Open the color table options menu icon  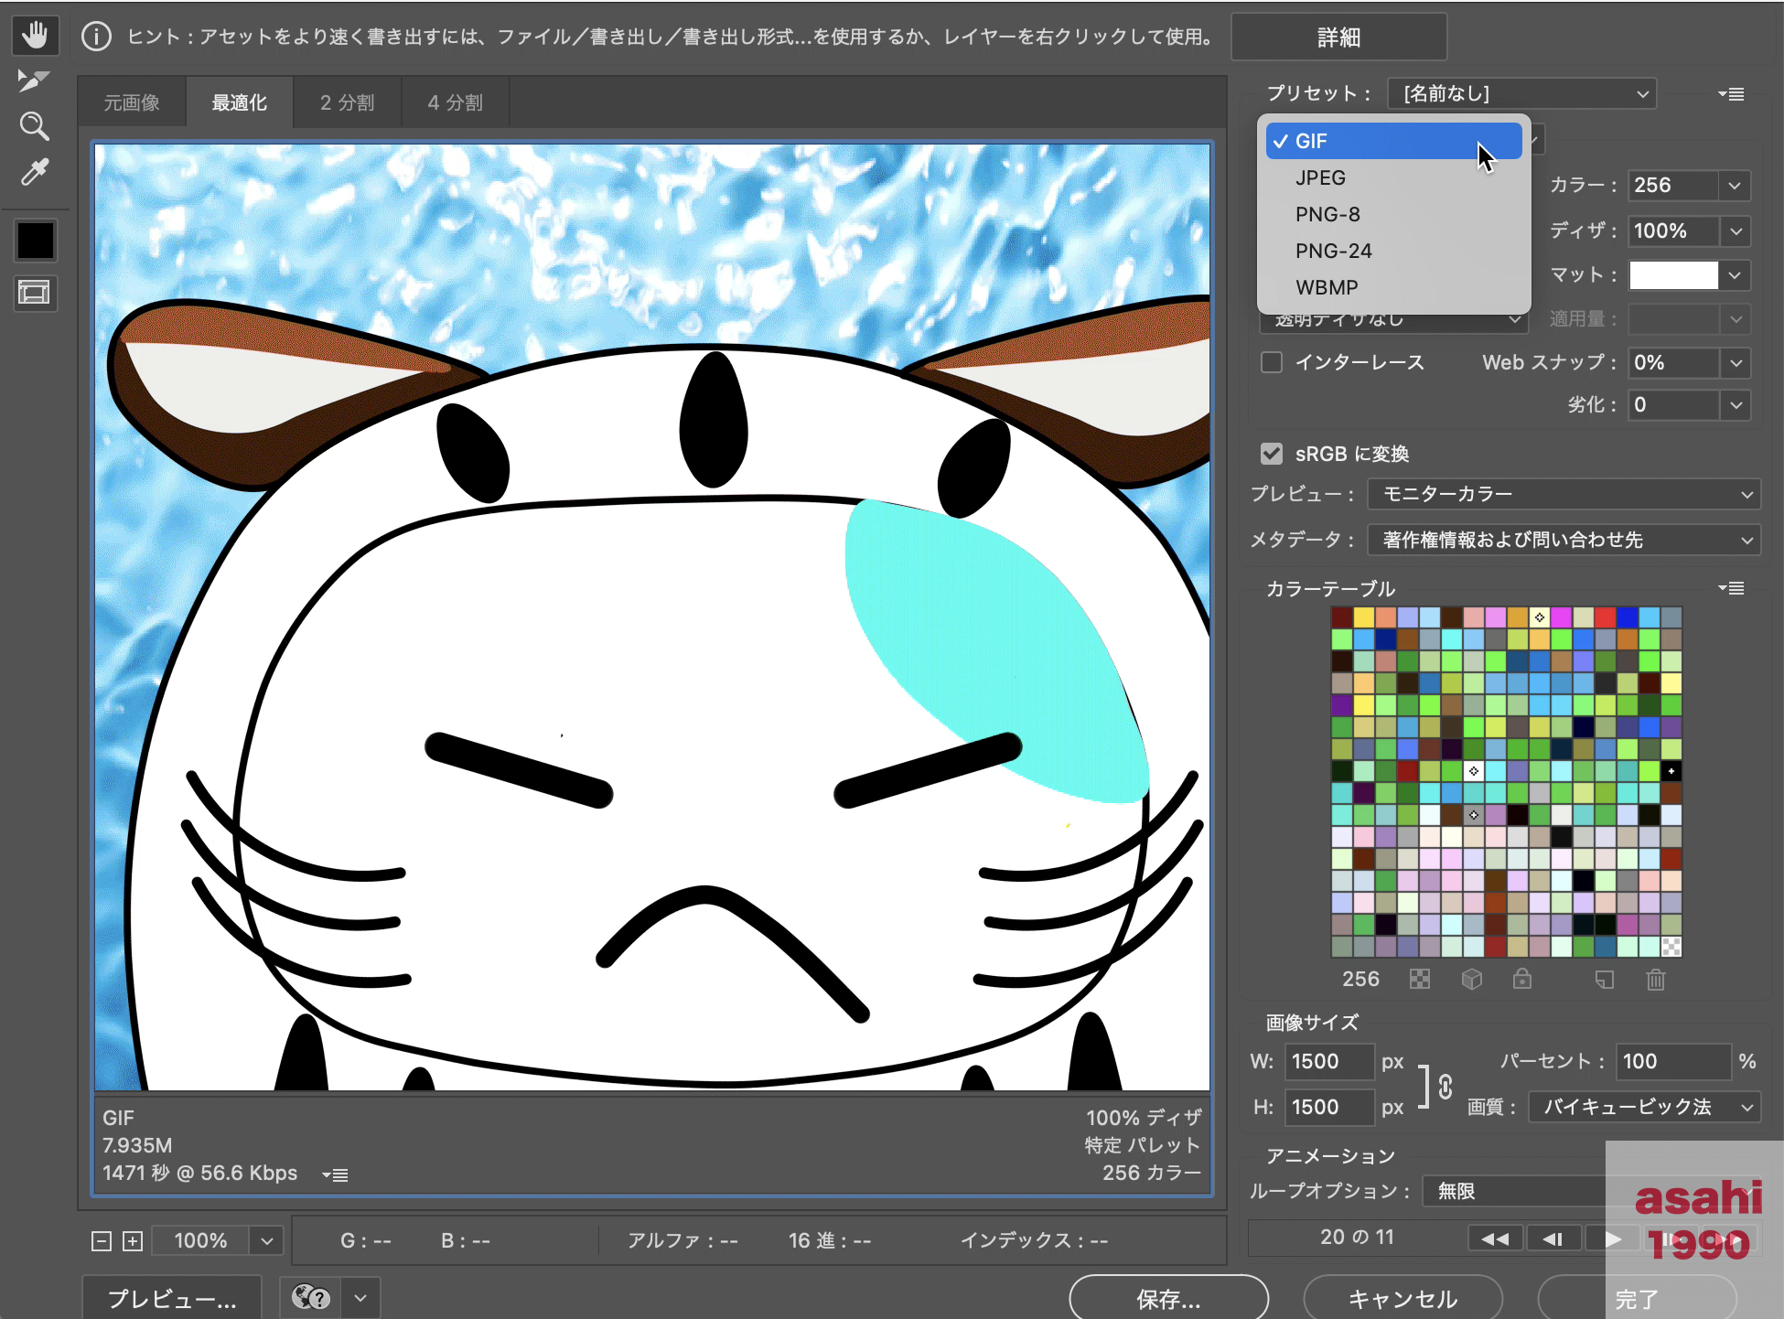[1731, 588]
